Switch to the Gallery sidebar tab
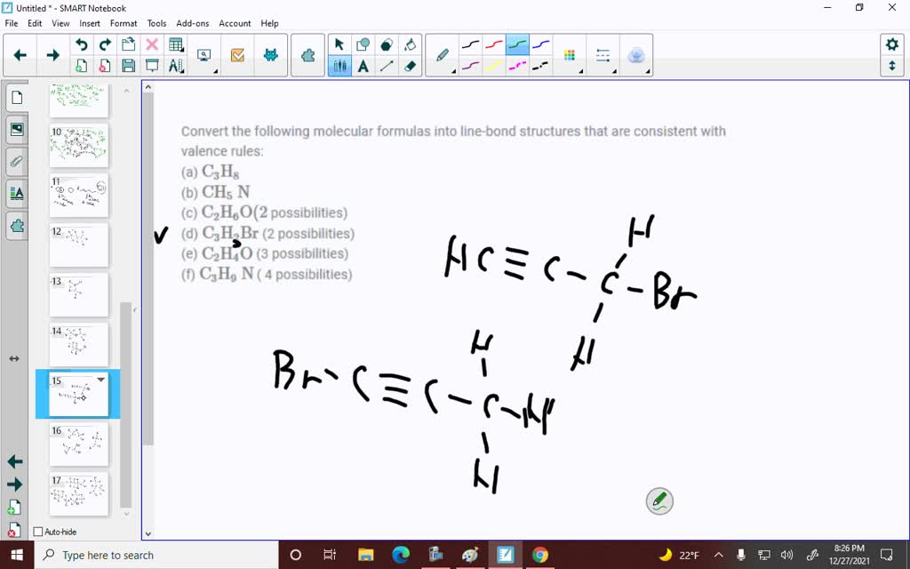Viewport: 910px width, 569px height. 16,129
